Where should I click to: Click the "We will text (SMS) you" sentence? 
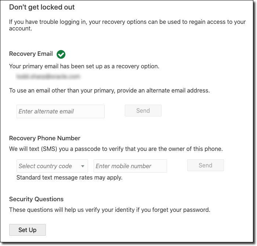click(x=116, y=149)
